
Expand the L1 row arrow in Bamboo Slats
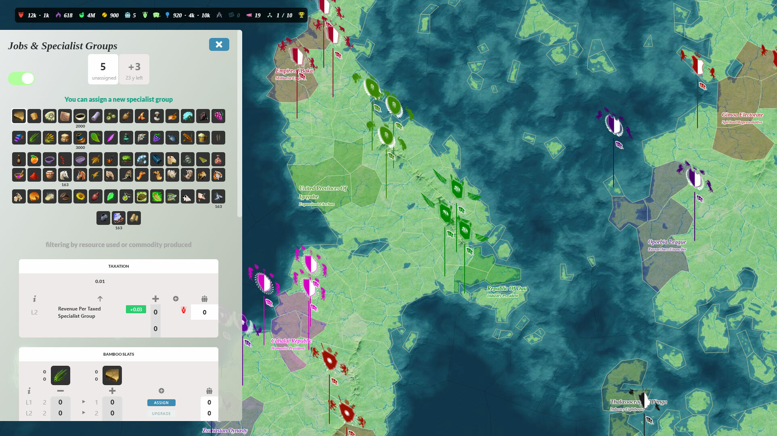(x=84, y=402)
